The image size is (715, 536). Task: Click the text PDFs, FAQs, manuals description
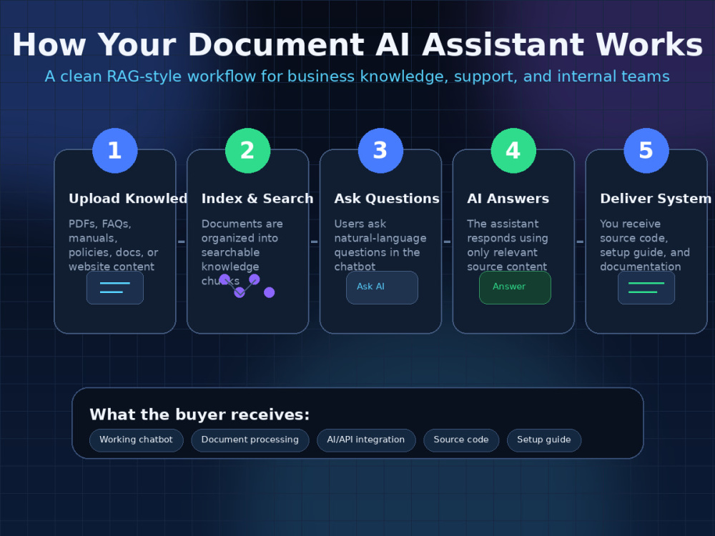pos(113,245)
